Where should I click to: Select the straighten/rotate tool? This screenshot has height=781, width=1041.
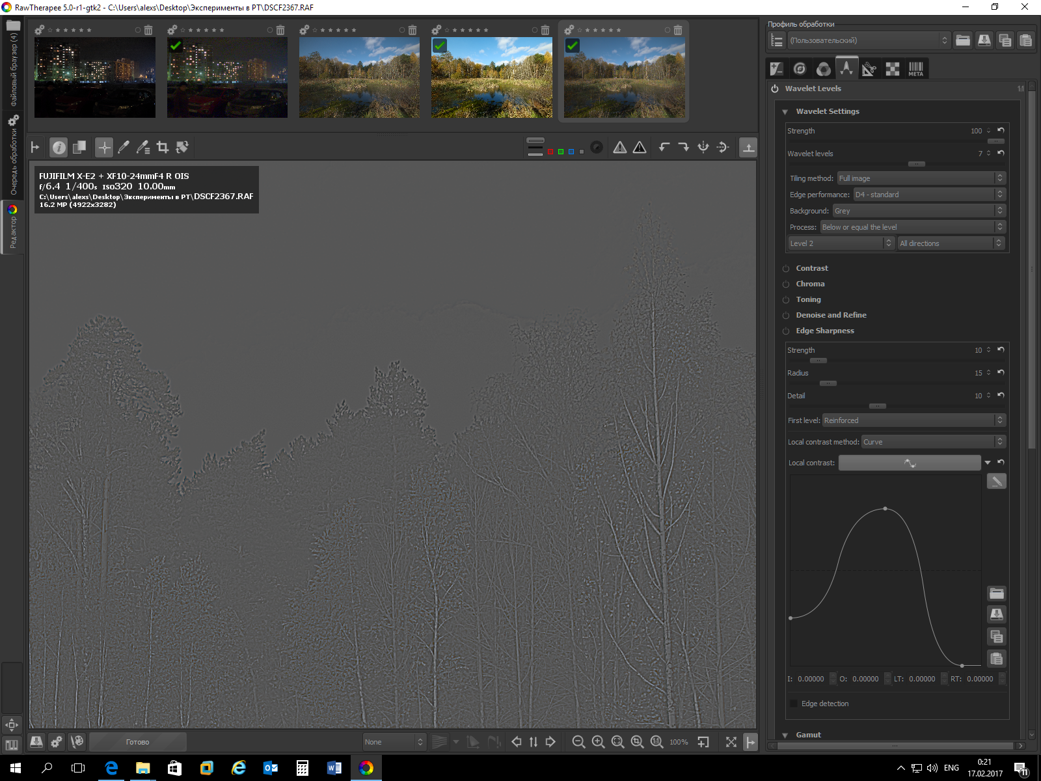(x=182, y=148)
